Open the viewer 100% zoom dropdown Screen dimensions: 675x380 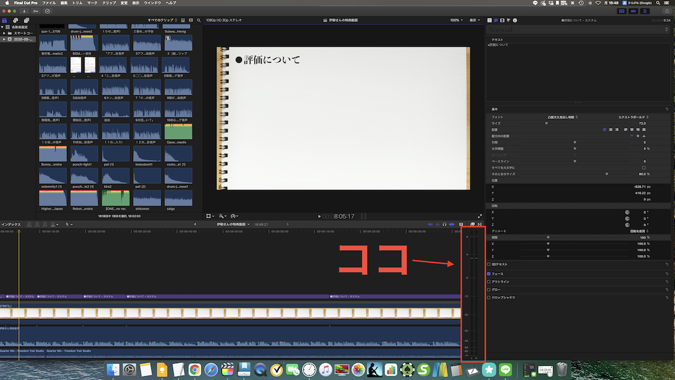457,21
